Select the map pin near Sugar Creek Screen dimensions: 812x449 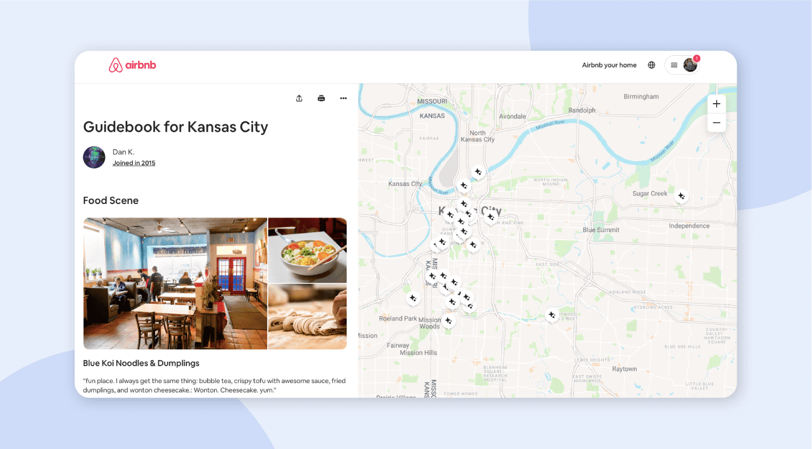(681, 196)
